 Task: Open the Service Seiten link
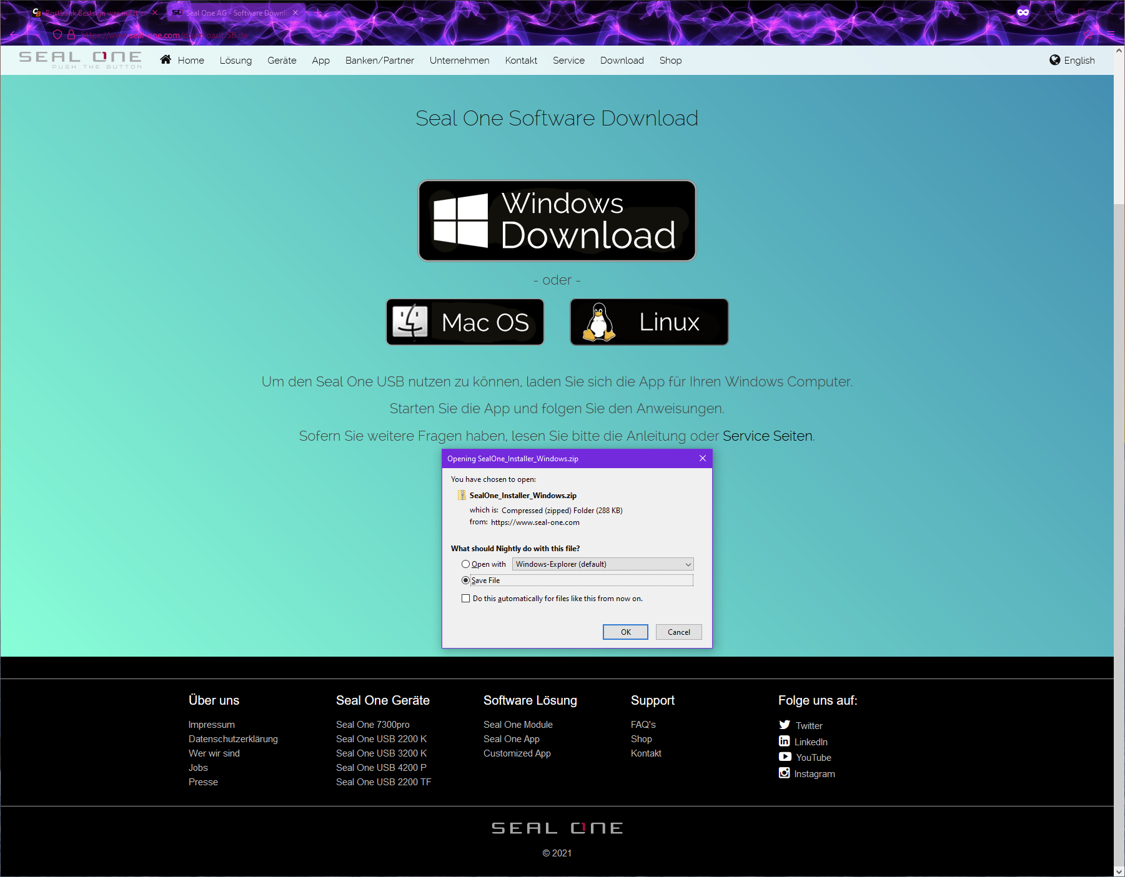click(x=768, y=436)
